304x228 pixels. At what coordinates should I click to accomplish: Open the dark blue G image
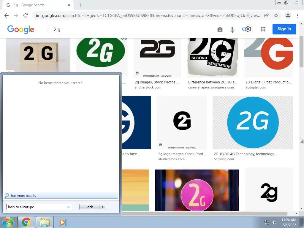point(137,123)
